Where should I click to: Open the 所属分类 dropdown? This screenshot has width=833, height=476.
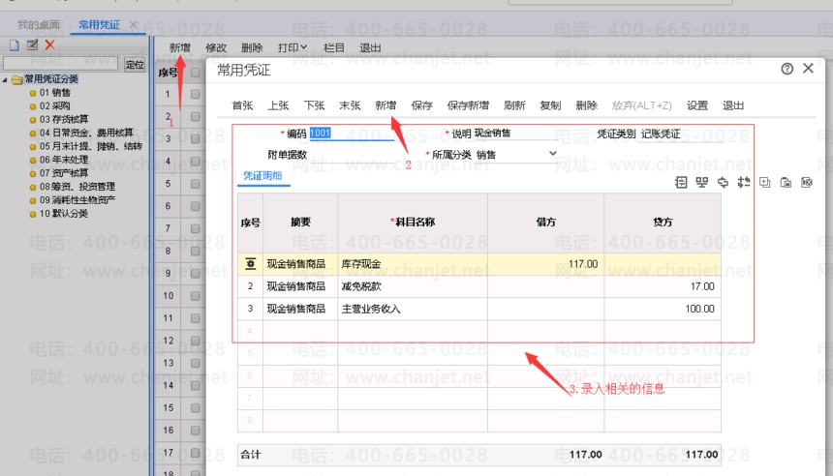tap(553, 154)
